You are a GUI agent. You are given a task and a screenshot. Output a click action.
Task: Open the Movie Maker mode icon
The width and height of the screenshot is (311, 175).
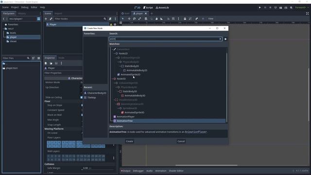tap(291, 8)
